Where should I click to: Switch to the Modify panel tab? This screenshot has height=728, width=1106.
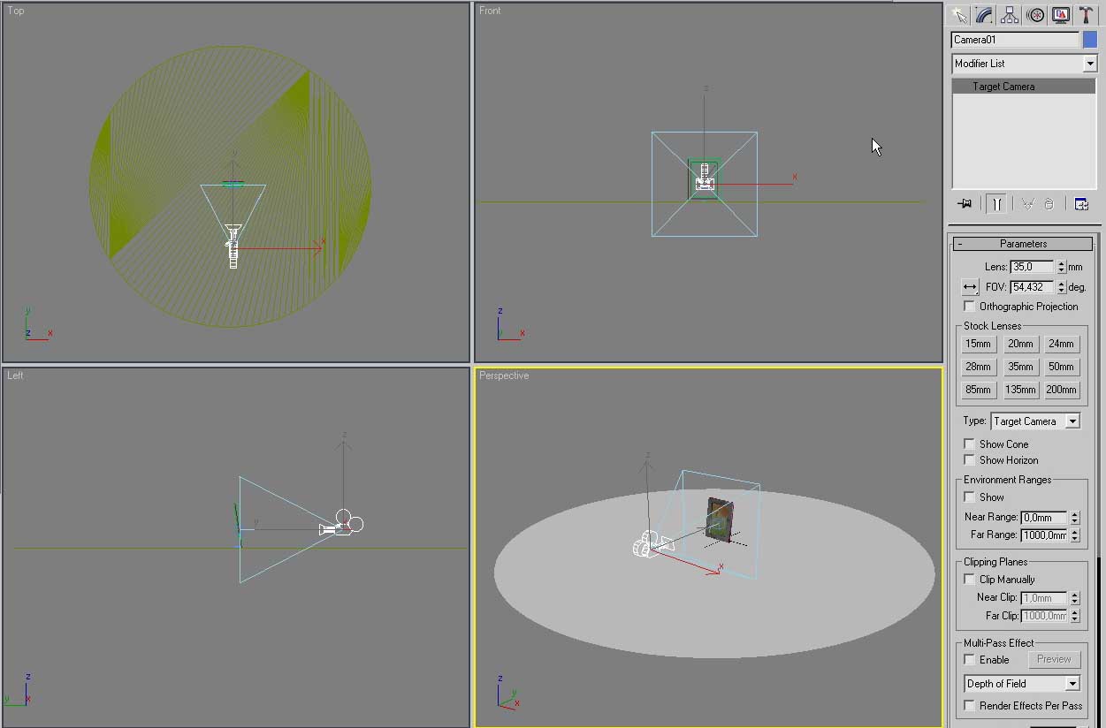pos(984,15)
